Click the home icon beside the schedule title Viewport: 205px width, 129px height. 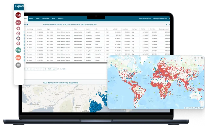pyautogui.click(x=27, y=24)
